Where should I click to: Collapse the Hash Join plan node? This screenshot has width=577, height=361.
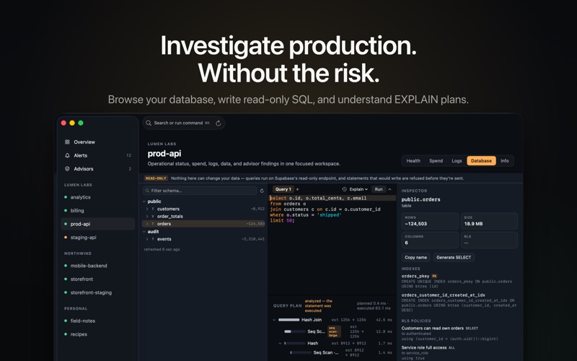click(x=274, y=320)
